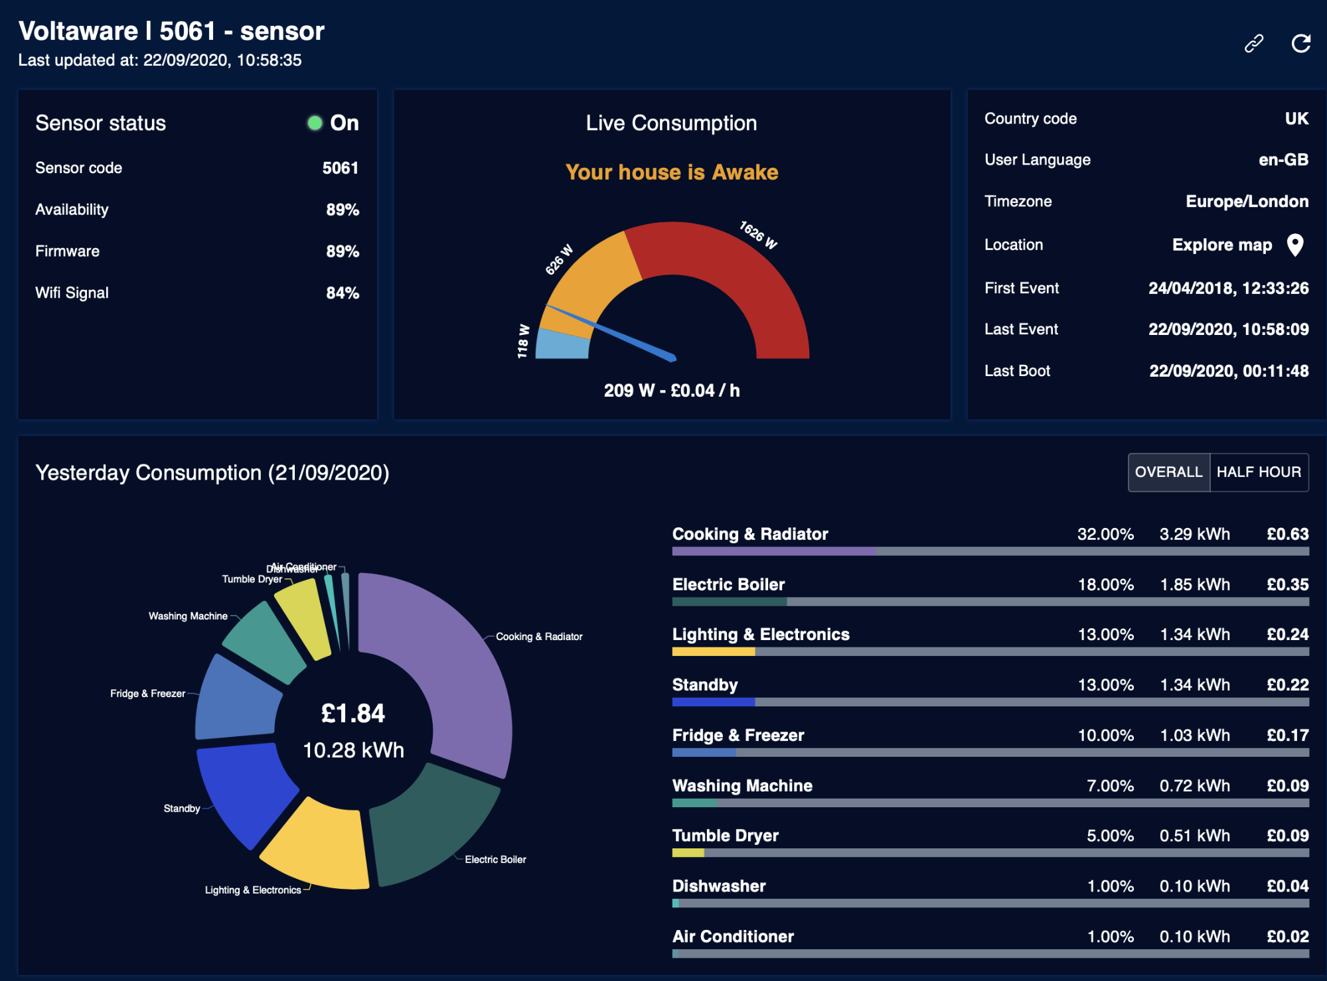
Task: Click the Timezone value Europe/London
Action: [1247, 202]
